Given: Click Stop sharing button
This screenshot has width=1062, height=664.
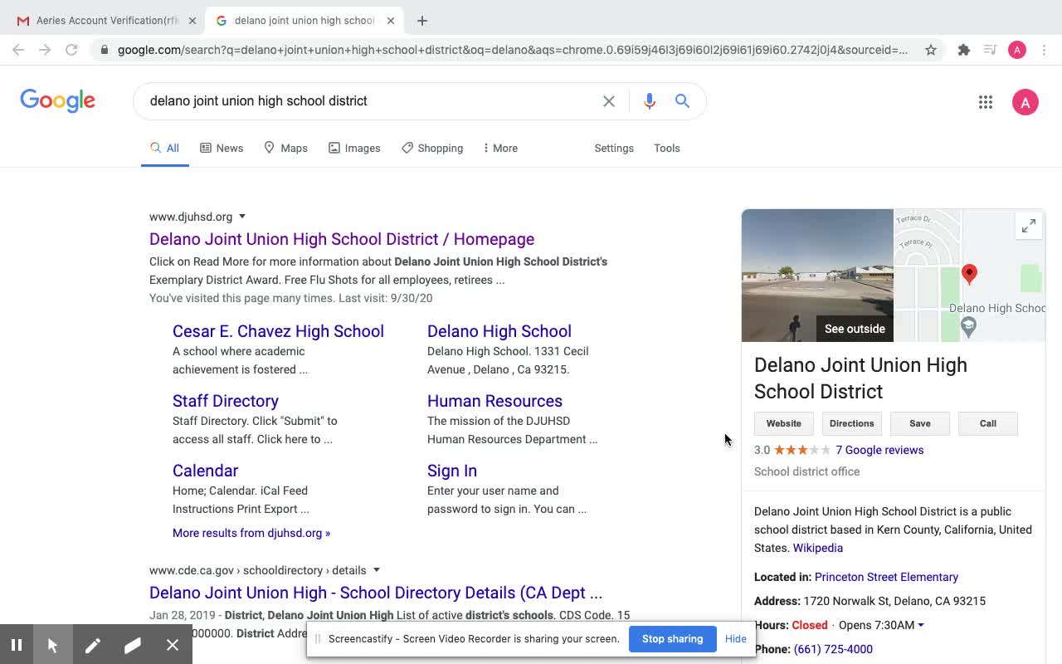Looking at the screenshot, I should pyautogui.click(x=672, y=639).
